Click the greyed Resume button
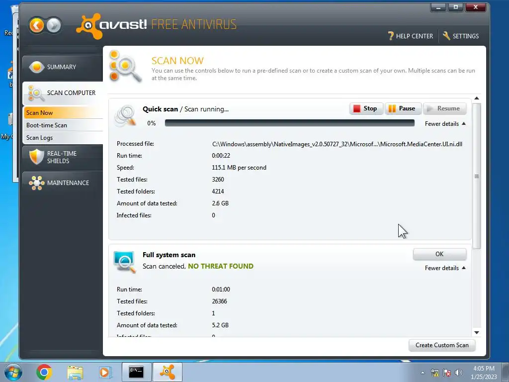Image resolution: width=509 pixels, height=382 pixels. tap(444, 108)
